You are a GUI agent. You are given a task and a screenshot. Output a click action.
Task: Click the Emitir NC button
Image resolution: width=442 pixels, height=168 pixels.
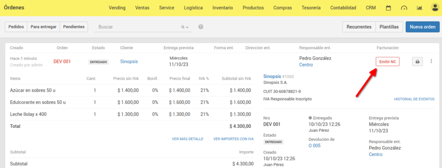pyautogui.click(x=388, y=61)
